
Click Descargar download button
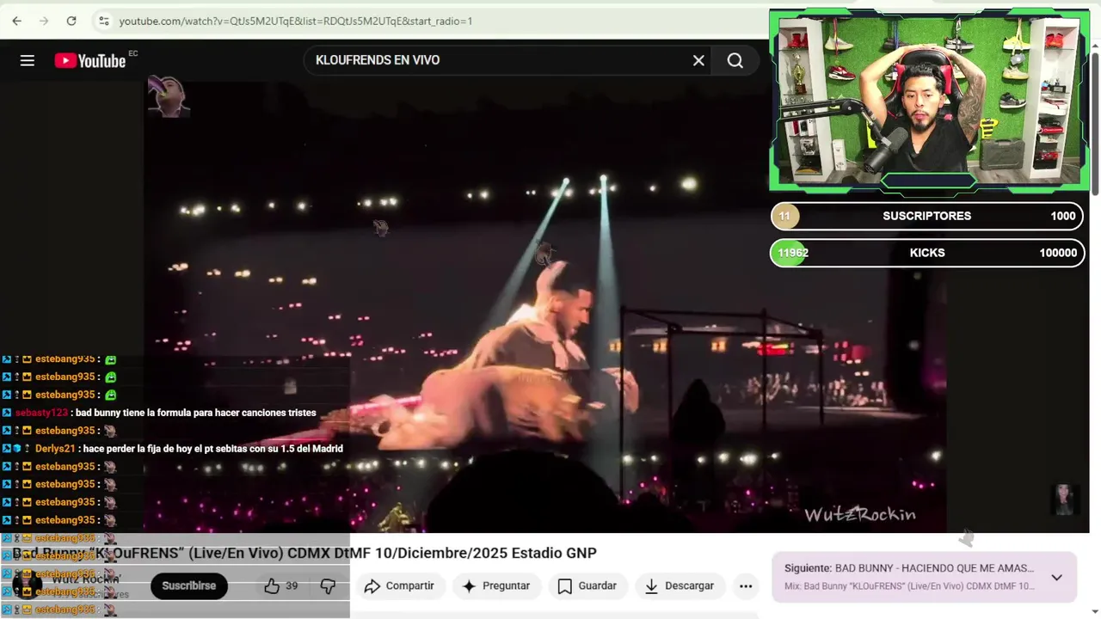680,585
